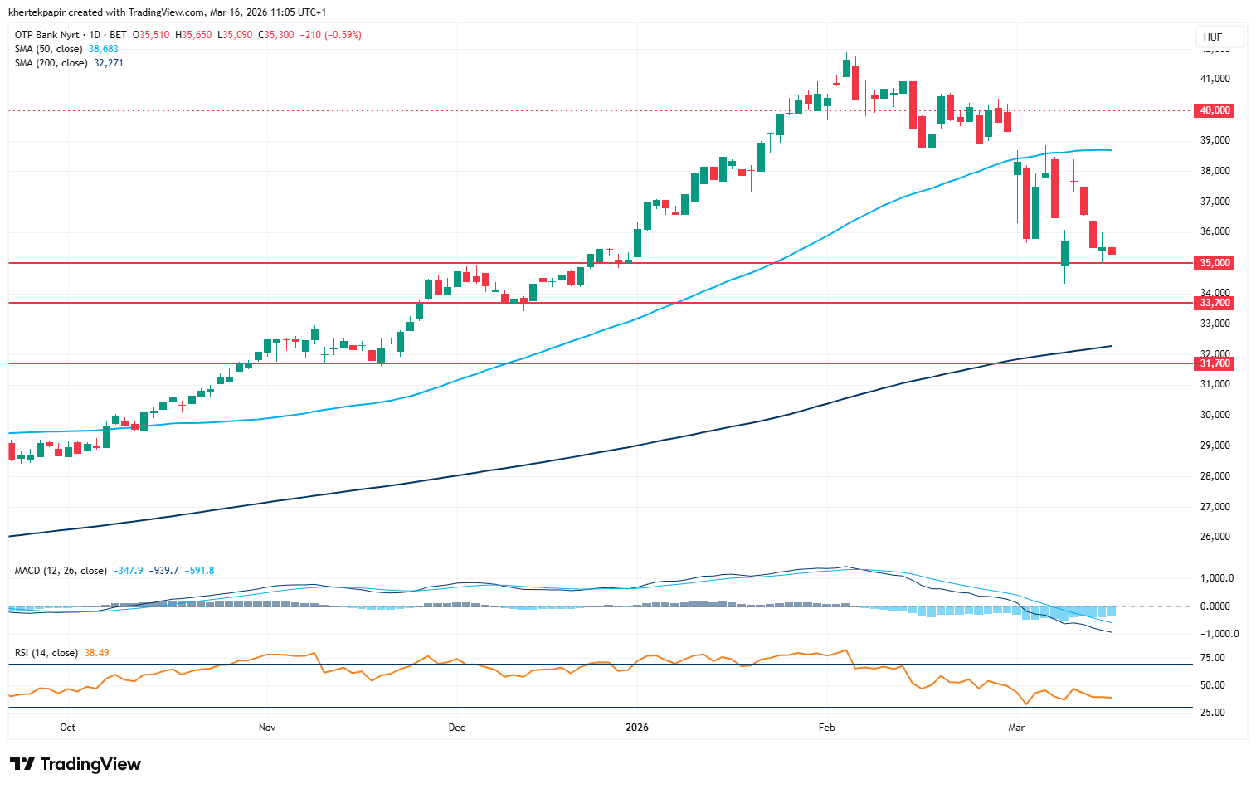This screenshot has height=789, width=1256.
Task: Select the Feb time axis label
Action: click(x=826, y=728)
